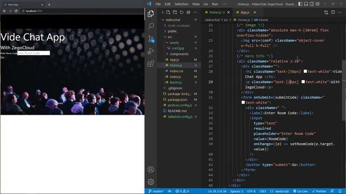
Task: Click the browser address bar
Action: [x=82, y=11]
